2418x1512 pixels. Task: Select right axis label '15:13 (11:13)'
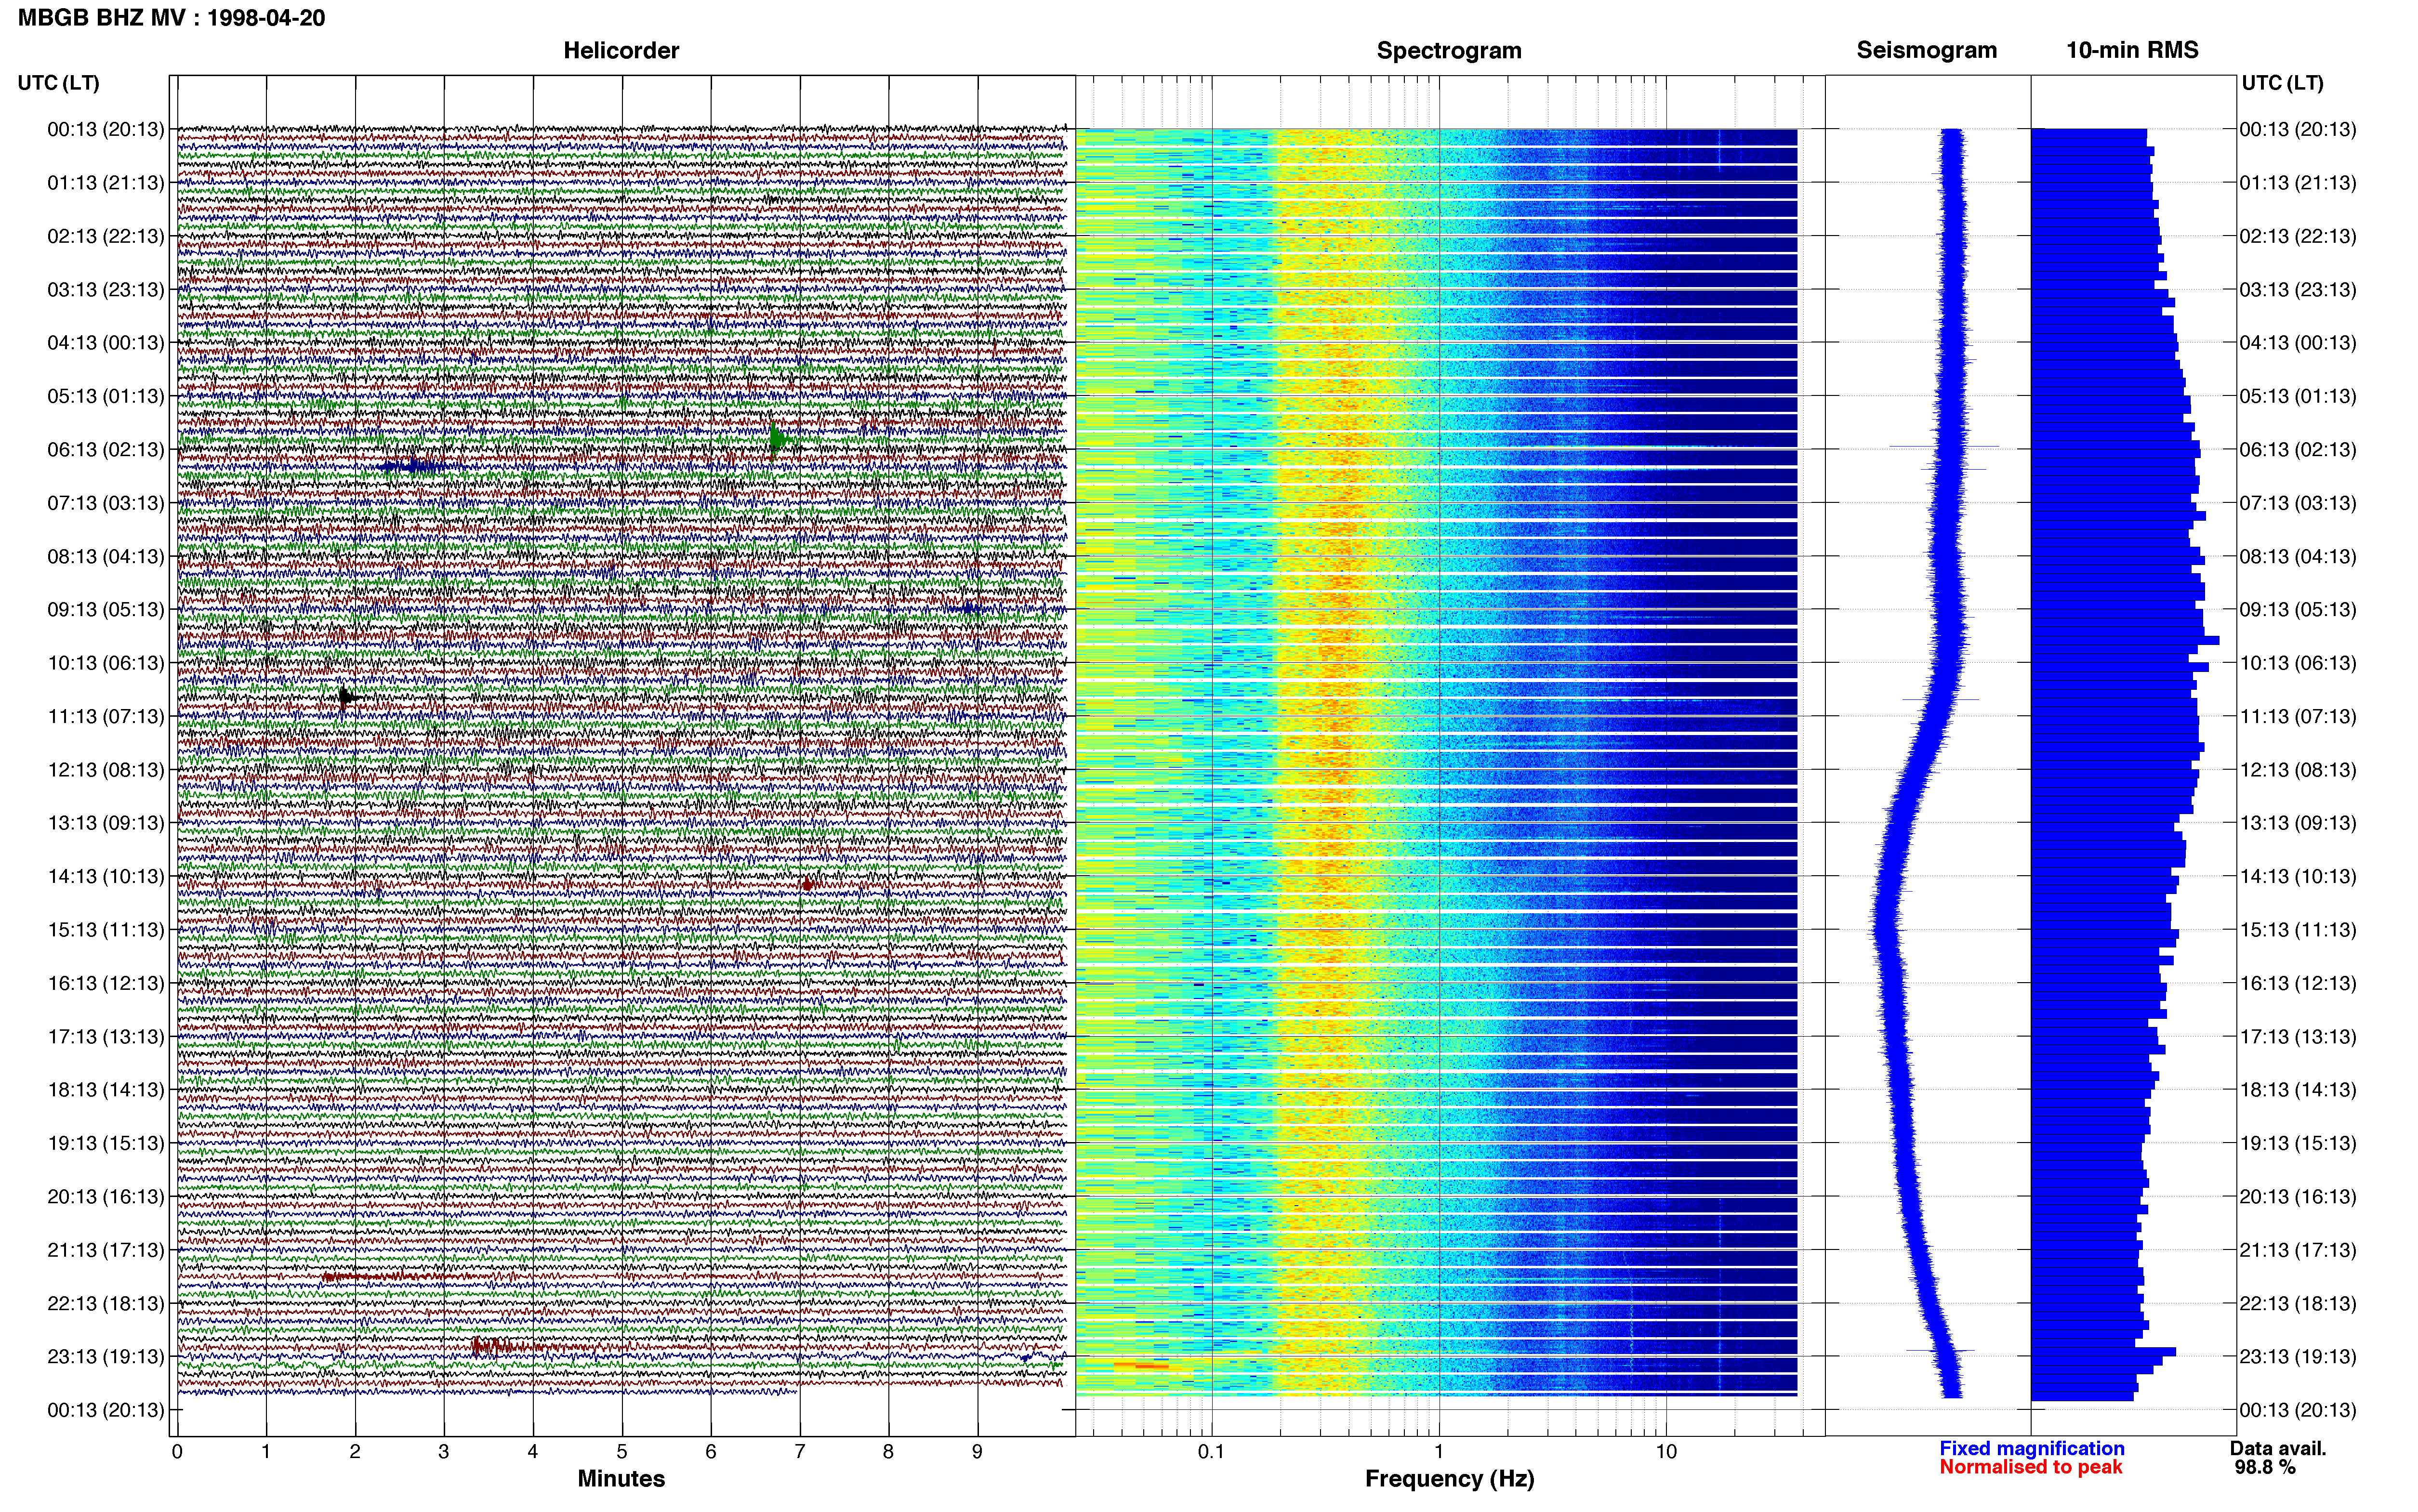click(x=2298, y=930)
